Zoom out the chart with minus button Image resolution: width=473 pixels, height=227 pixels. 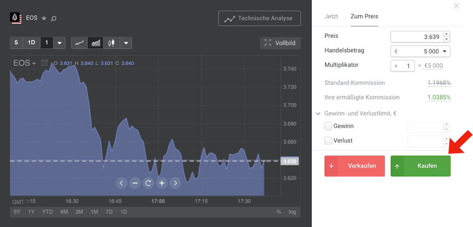pyautogui.click(x=135, y=183)
